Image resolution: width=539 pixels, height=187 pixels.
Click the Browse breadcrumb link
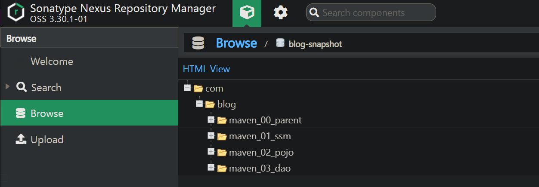(236, 43)
